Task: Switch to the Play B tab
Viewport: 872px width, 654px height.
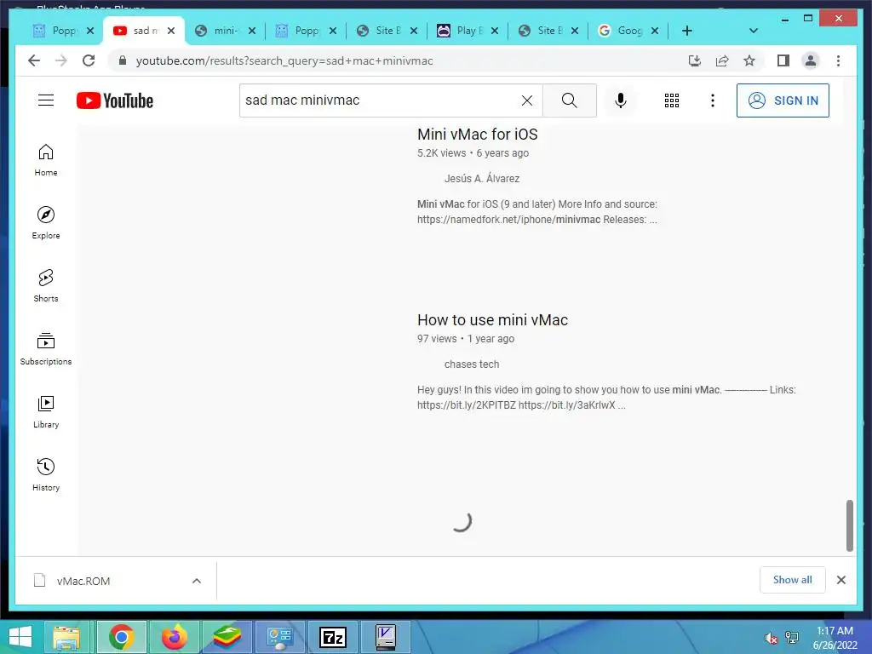Action: click(462, 31)
